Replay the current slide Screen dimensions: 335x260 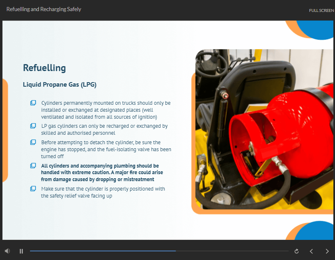coord(296,251)
